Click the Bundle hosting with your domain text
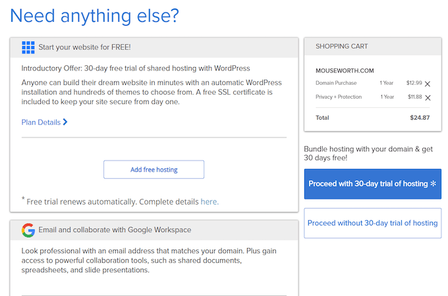448x296 pixels. (368, 153)
